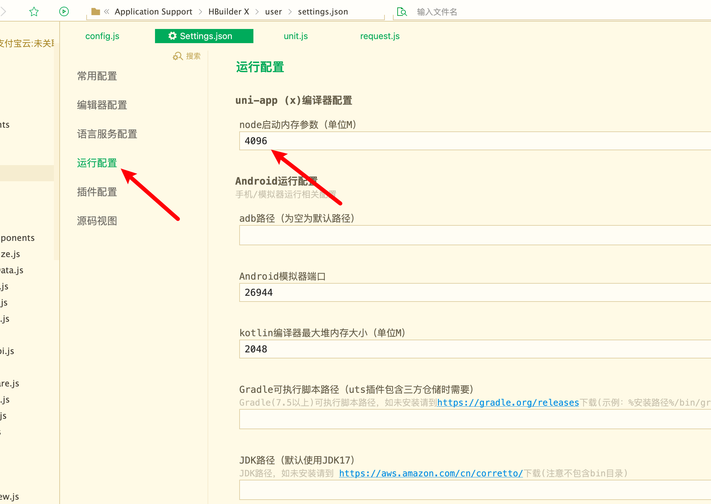Click the run play icon
The height and width of the screenshot is (504, 711).
[x=64, y=12]
